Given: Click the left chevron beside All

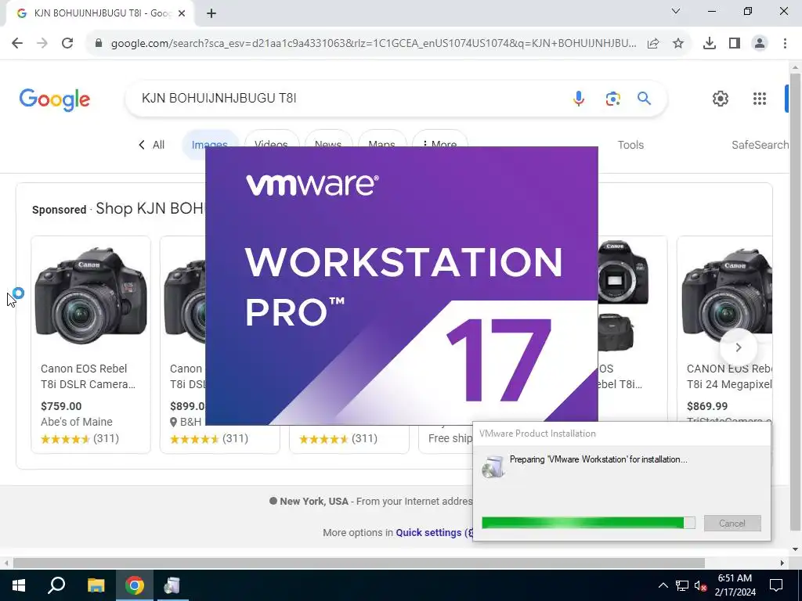Looking at the screenshot, I should pos(142,145).
